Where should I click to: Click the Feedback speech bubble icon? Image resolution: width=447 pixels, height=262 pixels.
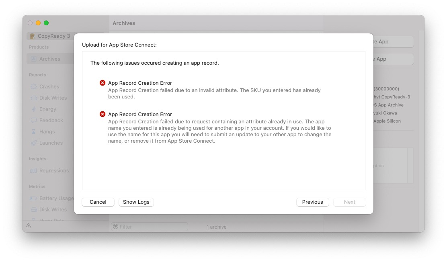34,120
